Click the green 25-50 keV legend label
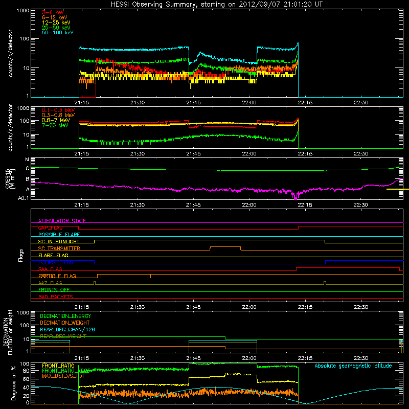 click(56, 28)
